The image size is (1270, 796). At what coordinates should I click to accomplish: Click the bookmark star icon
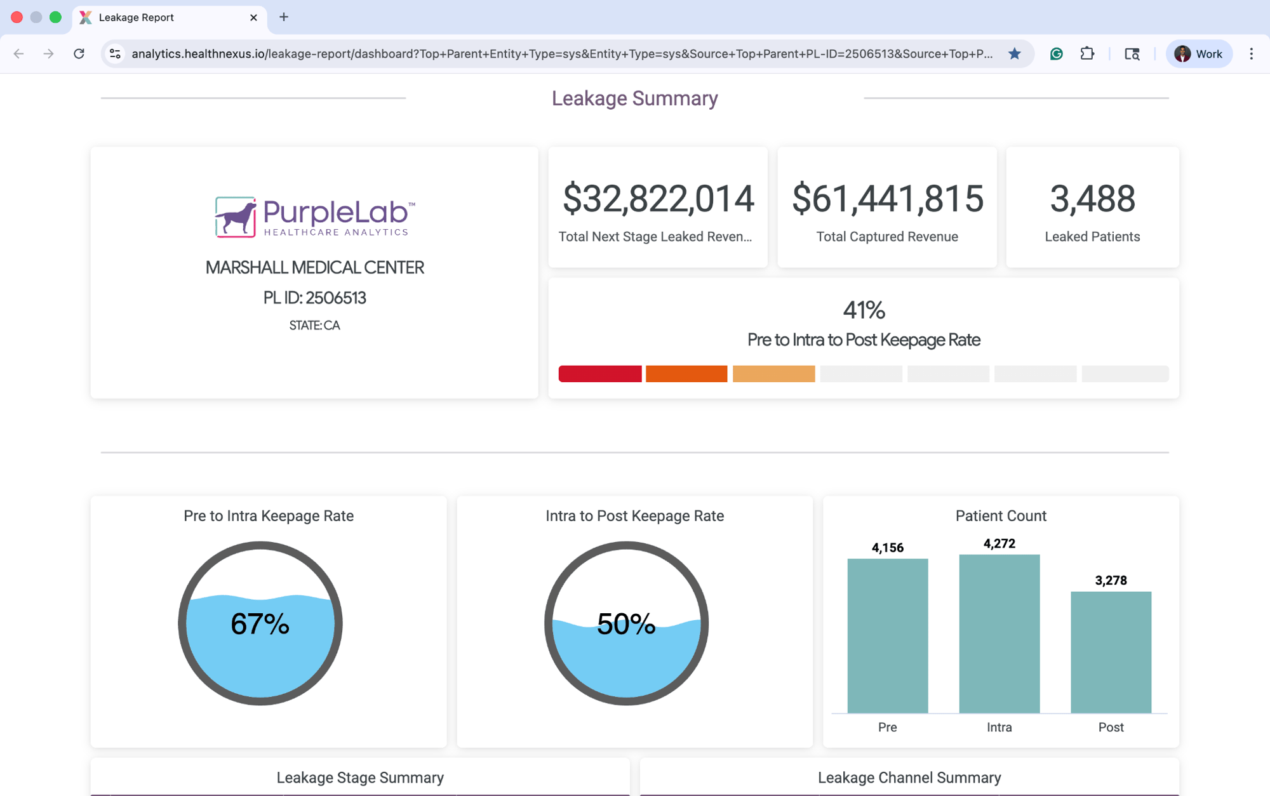point(1014,54)
